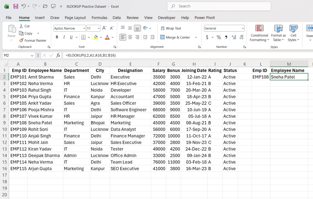Select cell containing EMP108 in column L
The width and height of the screenshot is (313, 199).
pos(261,77)
